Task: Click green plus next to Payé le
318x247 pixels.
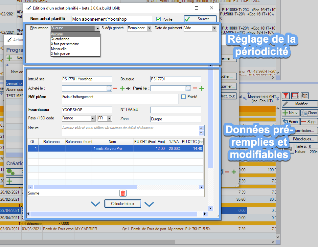Action: [x=202, y=89]
